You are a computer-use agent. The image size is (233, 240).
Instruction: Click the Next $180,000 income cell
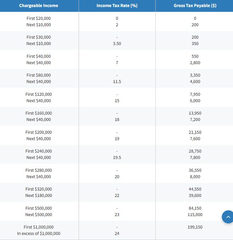pyautogui.click(x=39, y=196)
